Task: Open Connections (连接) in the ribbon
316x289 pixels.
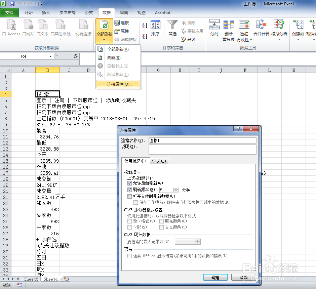Action: (122, 23)
